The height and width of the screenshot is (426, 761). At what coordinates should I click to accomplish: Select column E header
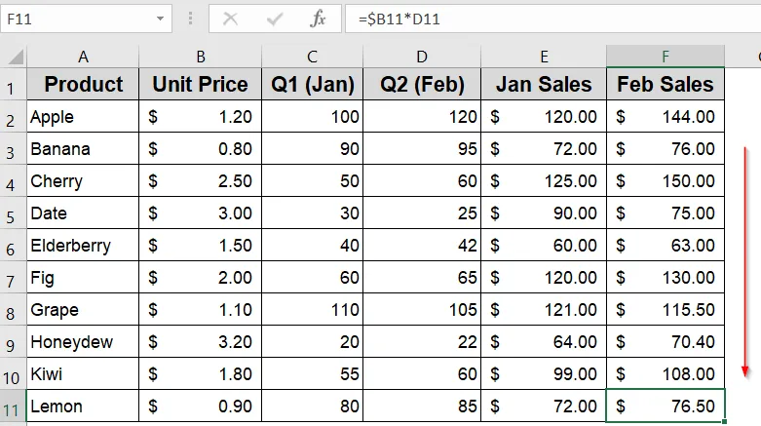coord(544,57)
